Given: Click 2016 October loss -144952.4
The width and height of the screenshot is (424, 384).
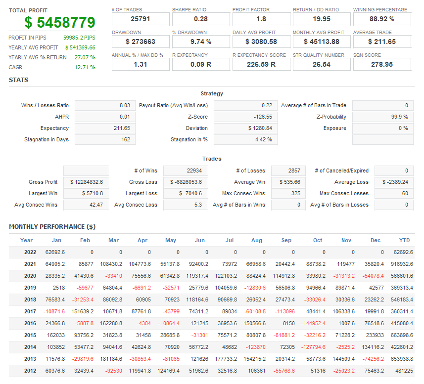Looking at the screenshot, I should [x=313, y=324].
